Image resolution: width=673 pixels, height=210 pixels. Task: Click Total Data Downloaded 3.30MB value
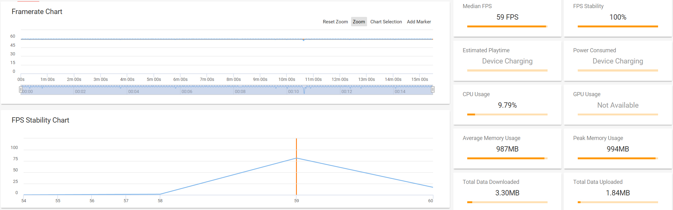click(507, 193)
